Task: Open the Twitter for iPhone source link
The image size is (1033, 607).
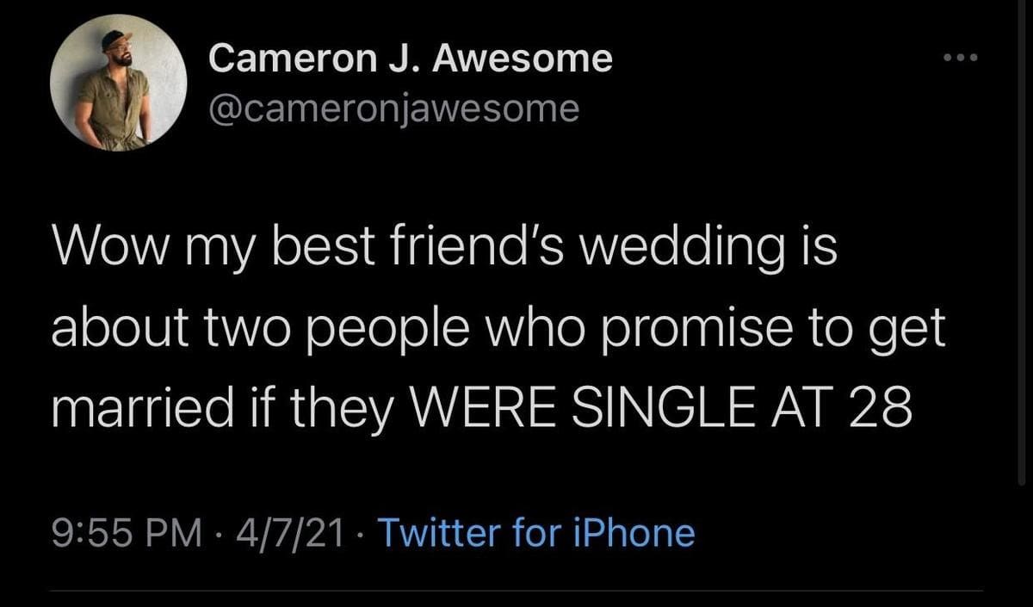Action: (538, 533)
